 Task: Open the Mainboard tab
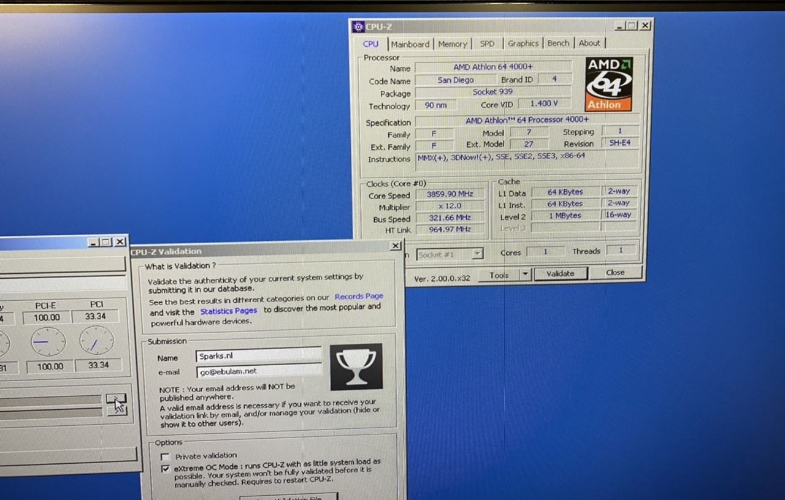pyautogui.click(x=410, y=44)
